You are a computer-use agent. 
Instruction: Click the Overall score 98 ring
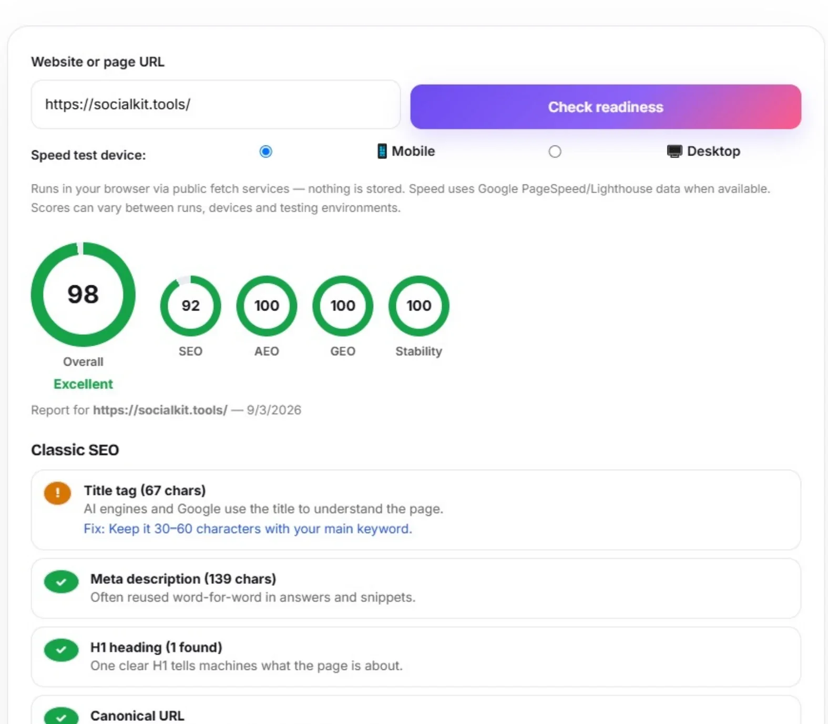[83, 294]
